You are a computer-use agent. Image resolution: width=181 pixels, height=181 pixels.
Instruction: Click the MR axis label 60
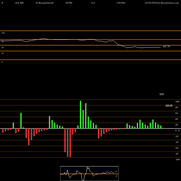[177, 113]
